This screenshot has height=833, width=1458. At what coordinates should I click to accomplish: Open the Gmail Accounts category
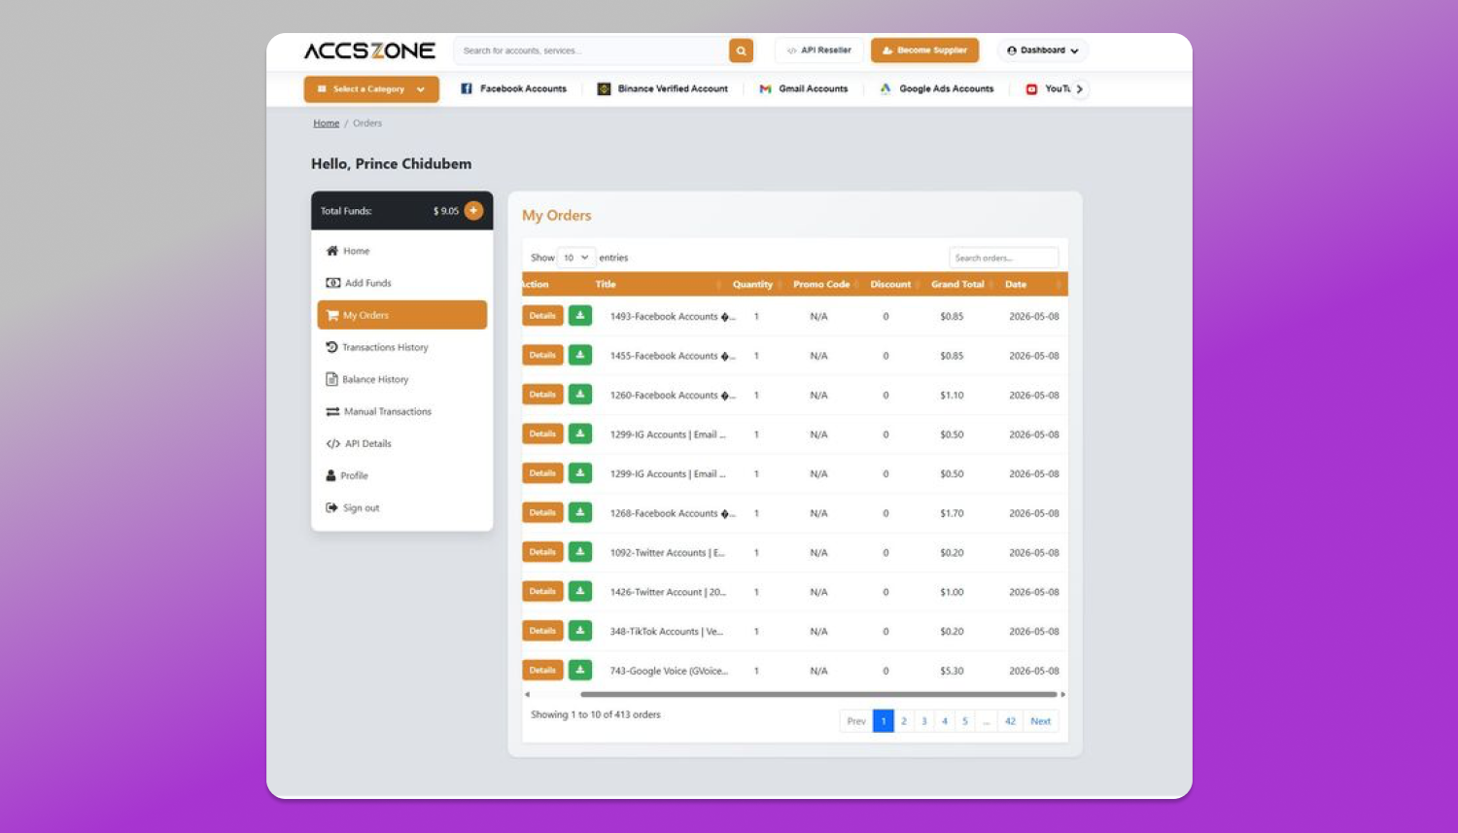[x=804, y=88]
